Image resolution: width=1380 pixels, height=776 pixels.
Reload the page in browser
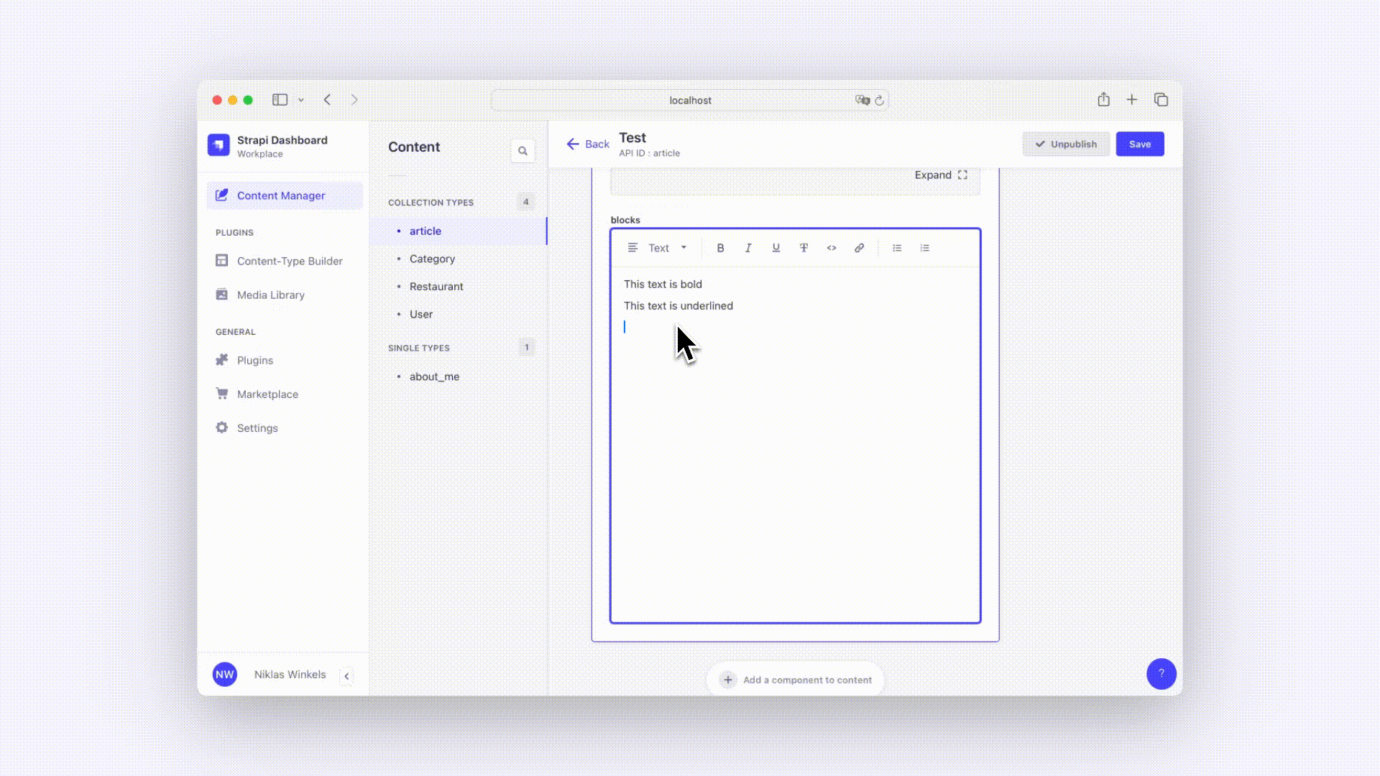[x=879, y=101]
